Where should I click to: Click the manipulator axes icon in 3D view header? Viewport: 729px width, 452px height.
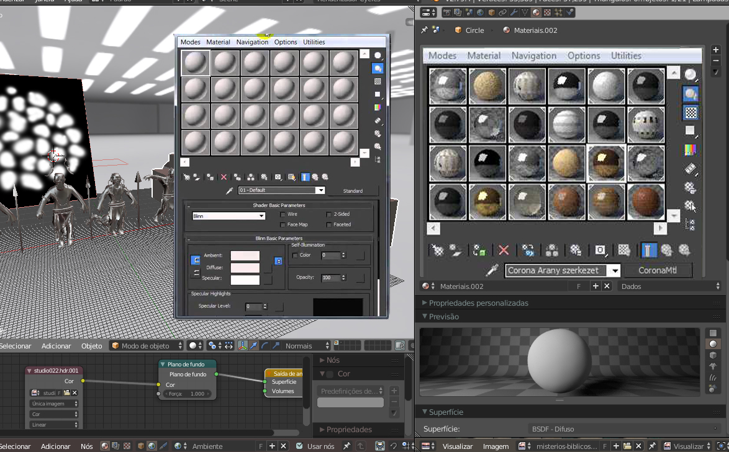coord(243,345)
